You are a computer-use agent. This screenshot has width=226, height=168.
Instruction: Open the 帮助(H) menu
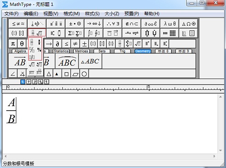point(152,14)
